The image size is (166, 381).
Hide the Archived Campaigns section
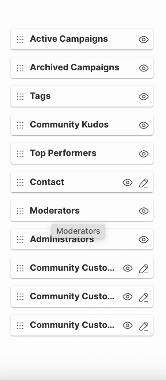[143, 68]
